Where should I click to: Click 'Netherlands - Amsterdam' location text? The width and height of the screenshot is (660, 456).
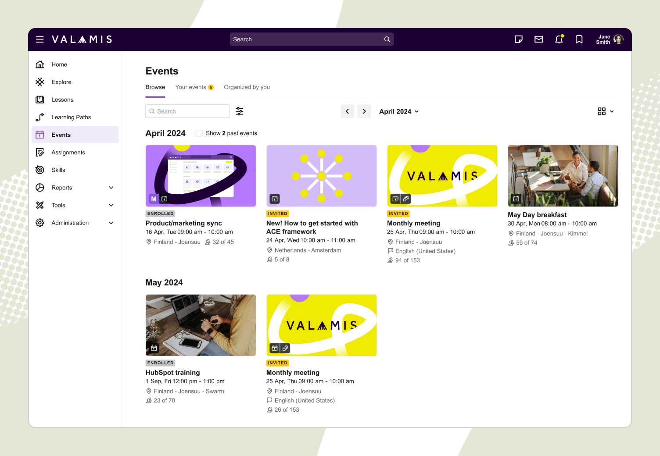click(x=308, y=250)
